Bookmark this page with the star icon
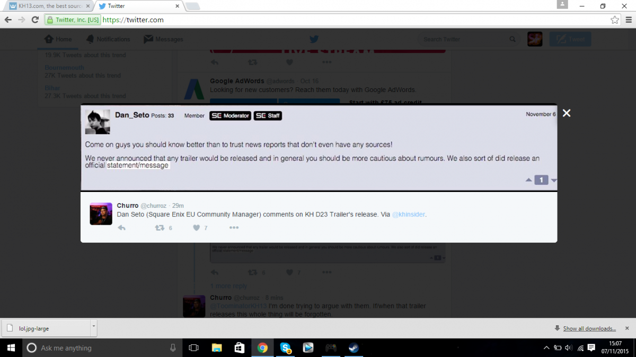This screenshot has width=636, height=357. [614, 20]
